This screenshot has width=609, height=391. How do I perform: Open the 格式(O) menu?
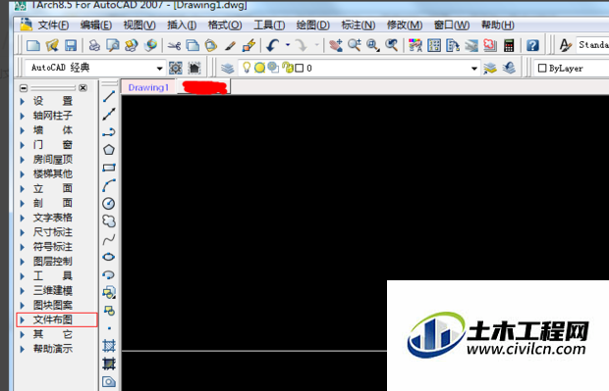tap(225, 25)
